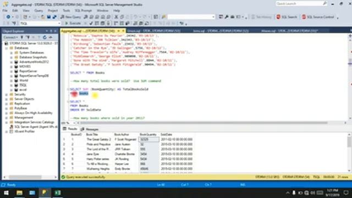Expand the World database node
The image size is (352, 198).
point(12,80)
